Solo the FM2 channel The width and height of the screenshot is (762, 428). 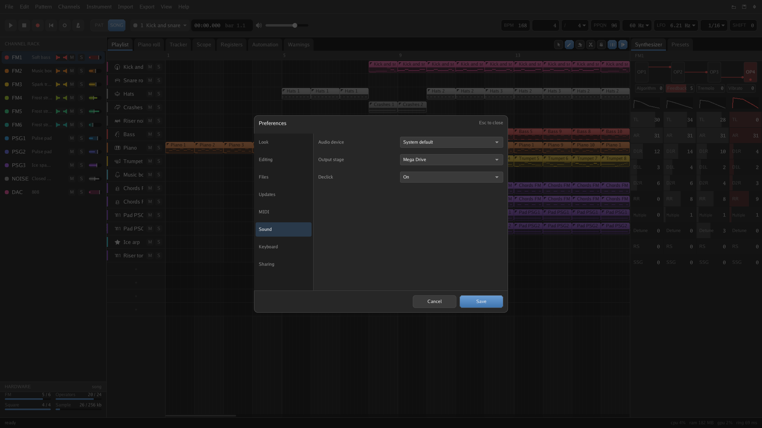point(81,71)
